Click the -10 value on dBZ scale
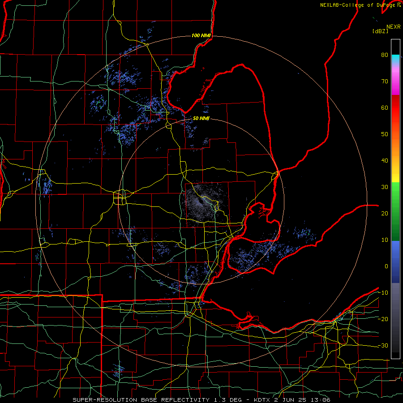Screen dimensions: 403x403 383,293
